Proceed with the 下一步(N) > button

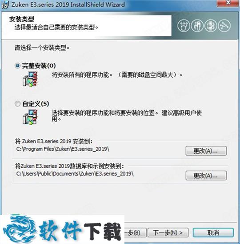coord(168,232)
